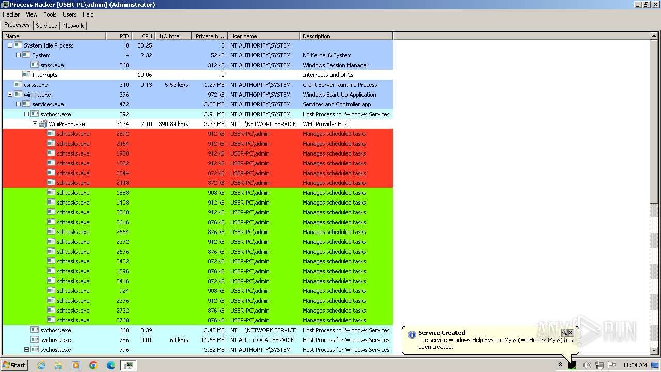The image size is (661, 372).
Task: Open the Users menu
Action: tap(69, 14)
